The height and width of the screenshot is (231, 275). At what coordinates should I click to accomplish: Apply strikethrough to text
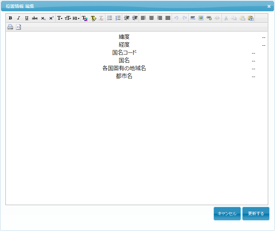[x=35, y=18]
